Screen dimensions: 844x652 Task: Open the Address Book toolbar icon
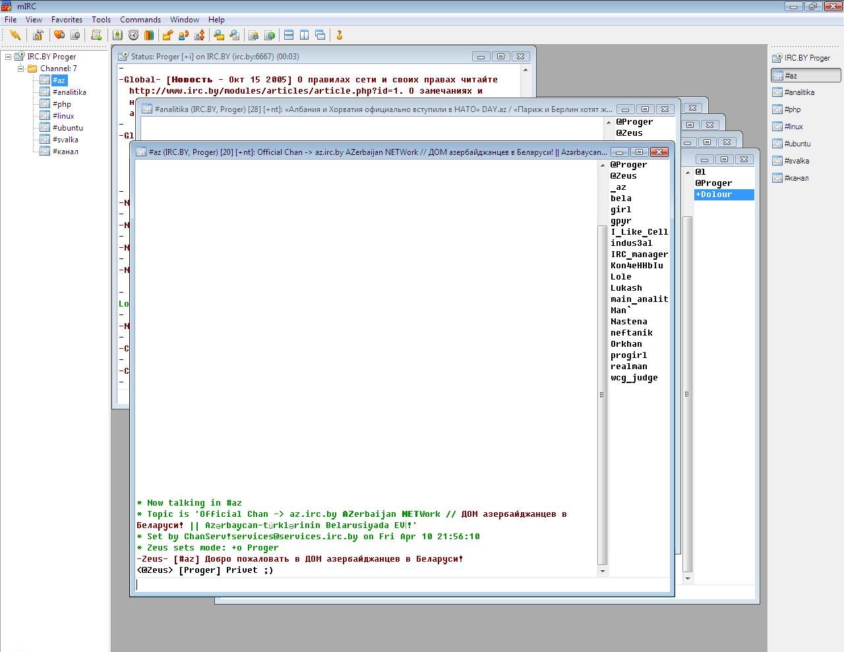[x=117, y=35]
